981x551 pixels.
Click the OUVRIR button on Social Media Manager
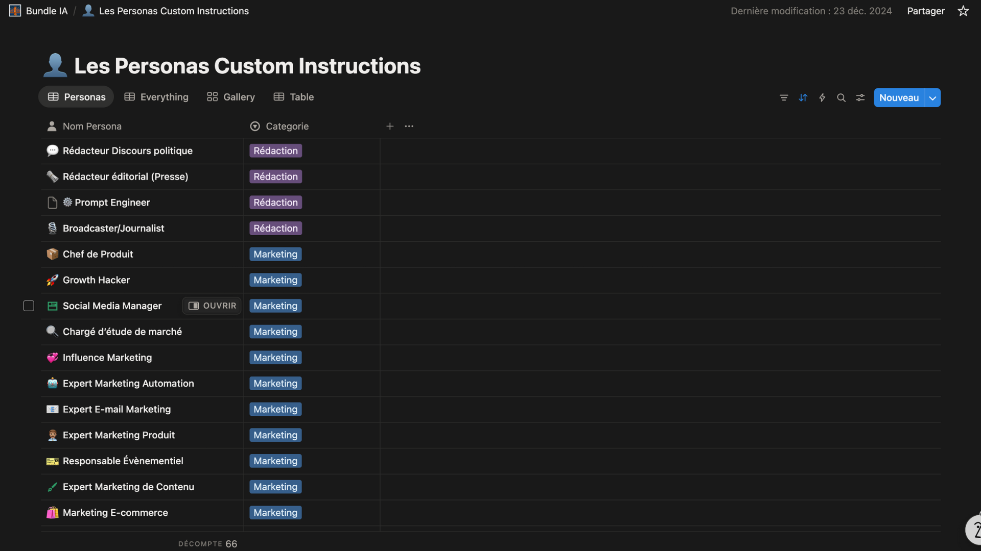coord(212,306)
